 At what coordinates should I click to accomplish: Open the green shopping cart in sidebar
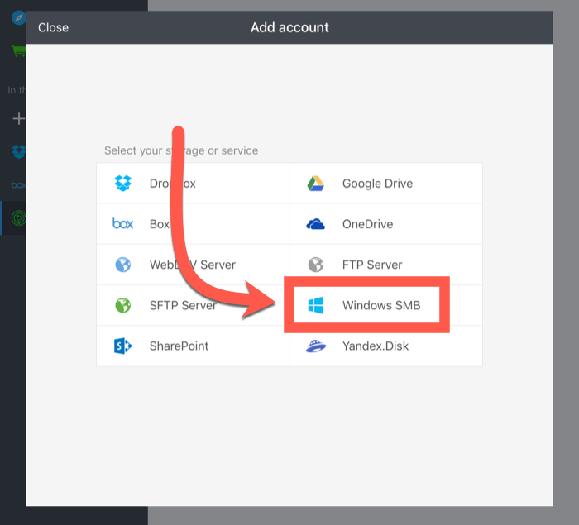18,50
